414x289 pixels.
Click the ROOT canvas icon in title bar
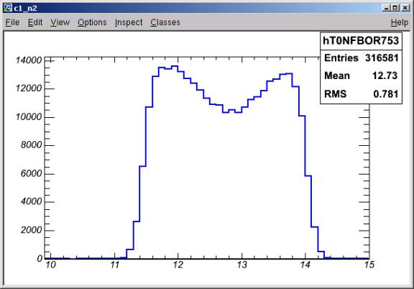[8, 8]
